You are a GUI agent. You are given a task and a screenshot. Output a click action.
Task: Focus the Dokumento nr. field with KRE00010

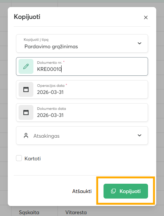point(82,66)
